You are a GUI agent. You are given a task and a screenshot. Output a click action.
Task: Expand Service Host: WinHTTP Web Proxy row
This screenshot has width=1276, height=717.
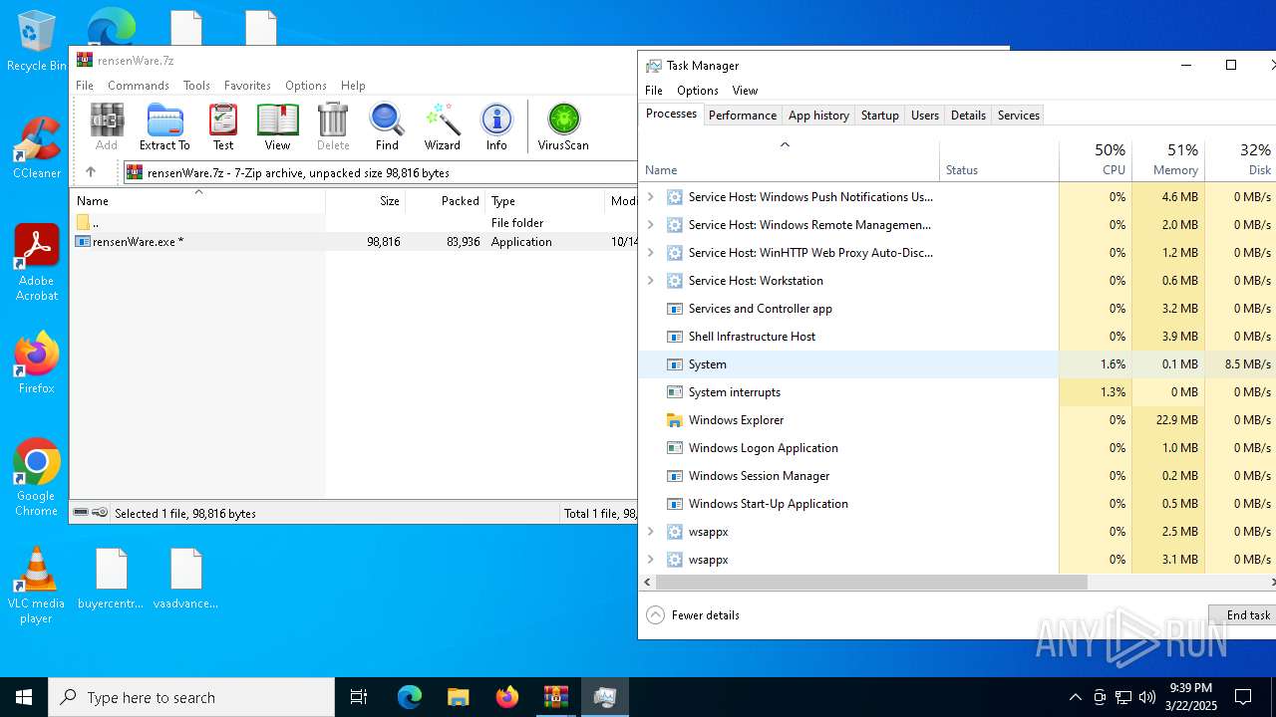point(651,253)
